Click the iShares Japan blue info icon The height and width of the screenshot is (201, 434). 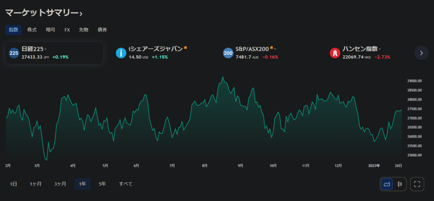click(x=121, y=53)
